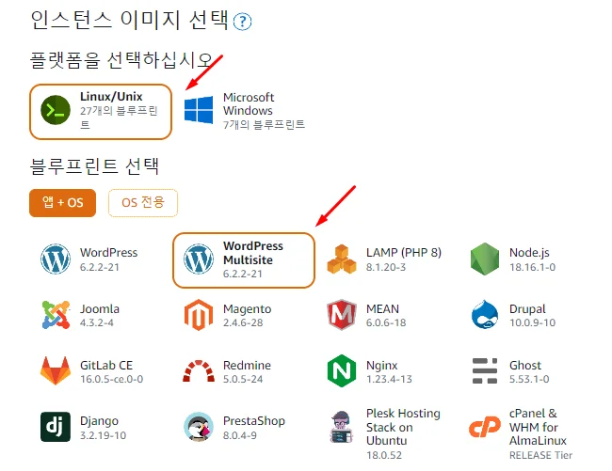Click the Django blueprint name
612x471 pixels.
click(x=99, y=421)
